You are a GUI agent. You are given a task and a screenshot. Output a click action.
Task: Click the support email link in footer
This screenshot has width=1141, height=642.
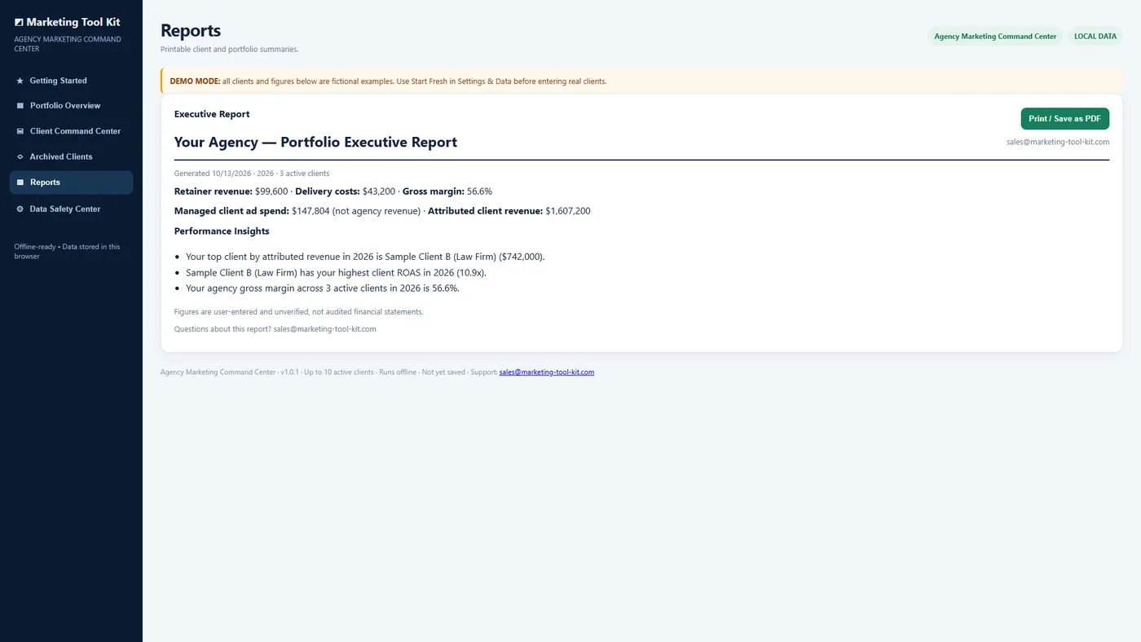point(547,372)
